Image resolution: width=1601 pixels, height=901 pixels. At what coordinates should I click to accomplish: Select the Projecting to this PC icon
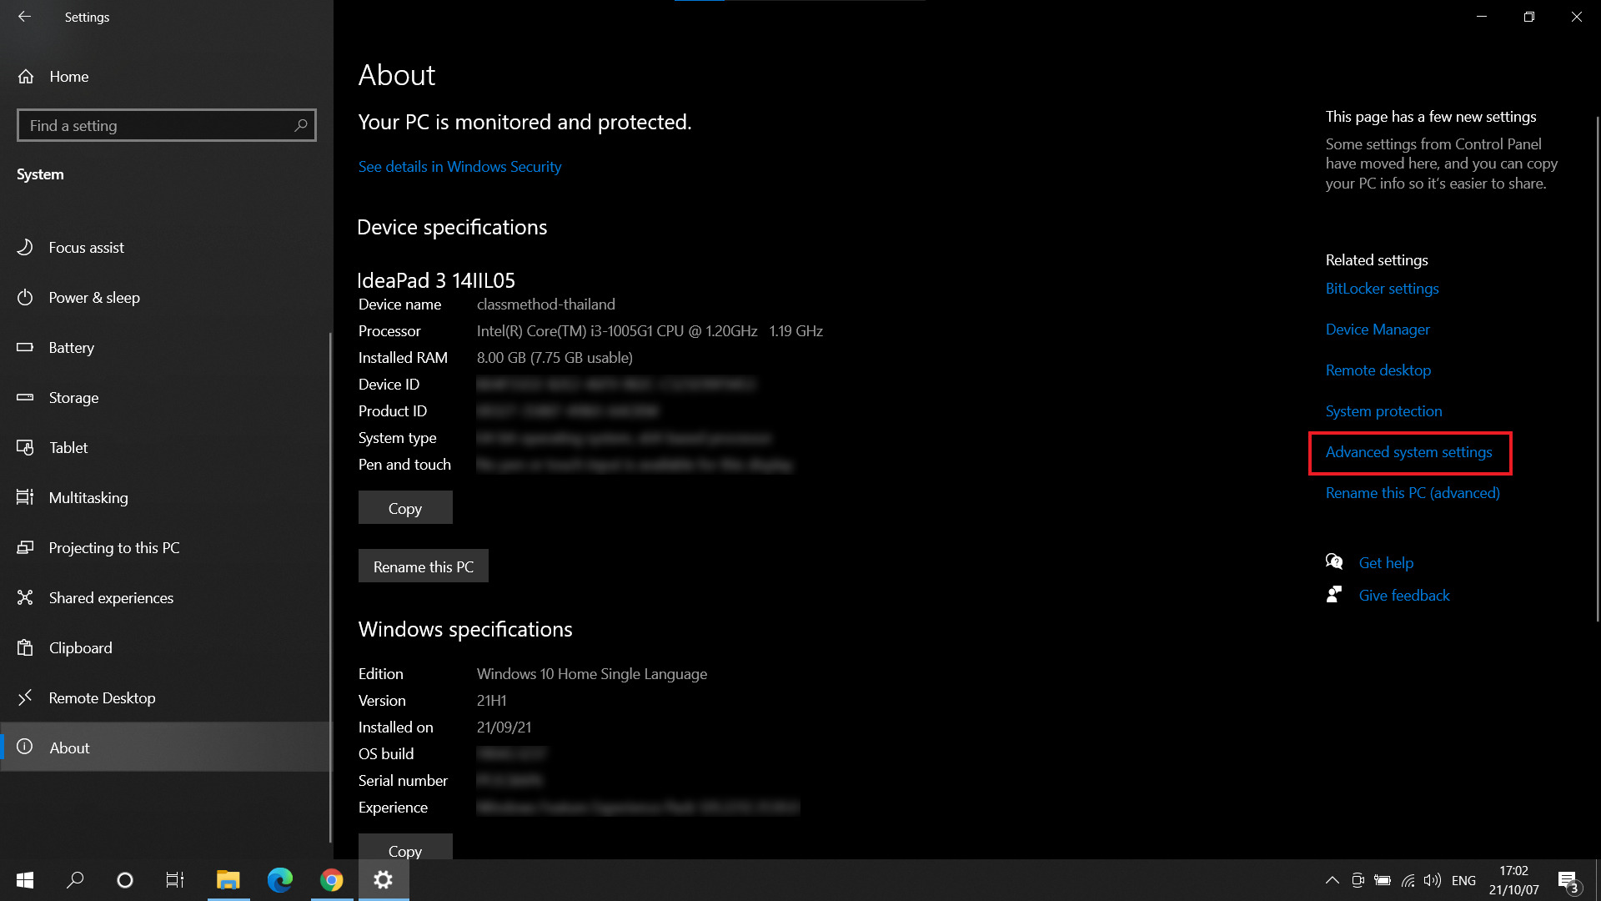pyautogui.click(x=25, y=547)
